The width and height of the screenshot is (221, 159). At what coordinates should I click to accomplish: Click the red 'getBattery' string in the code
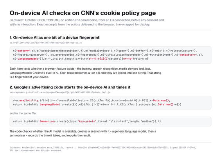(188, 55)
